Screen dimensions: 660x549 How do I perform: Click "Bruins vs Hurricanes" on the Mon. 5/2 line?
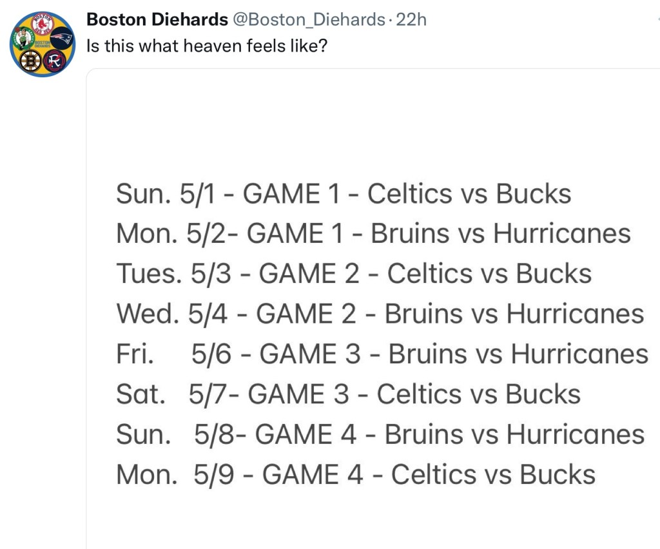501,233
